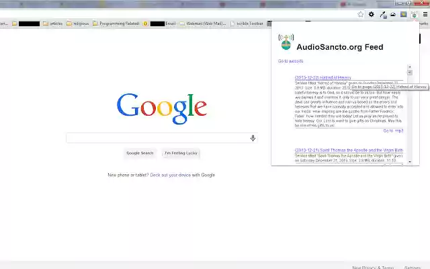The image size is (430, 269).
Task: Close the browser window
Action: tap(422, 3)
